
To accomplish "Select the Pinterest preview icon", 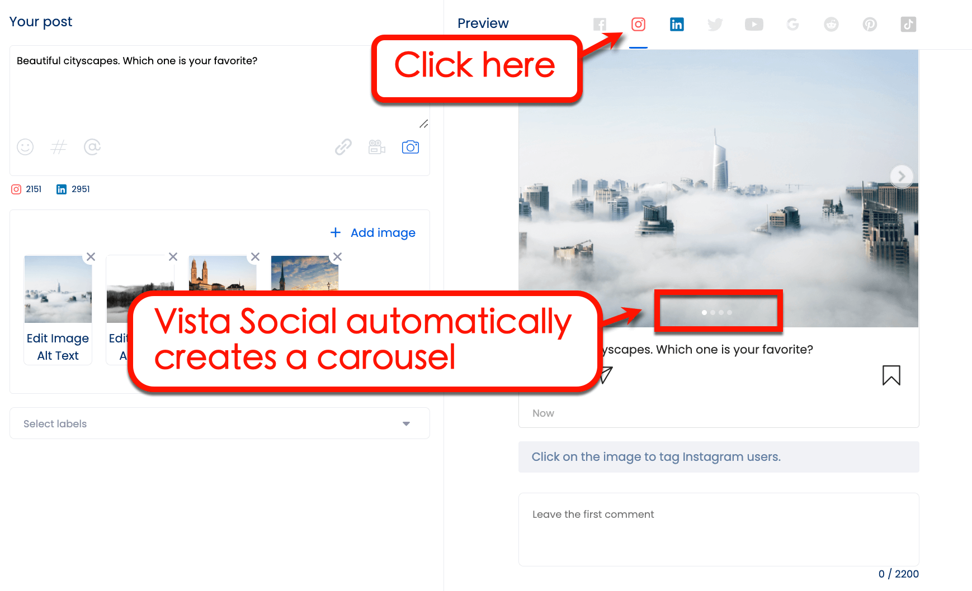I will [870, 24].
